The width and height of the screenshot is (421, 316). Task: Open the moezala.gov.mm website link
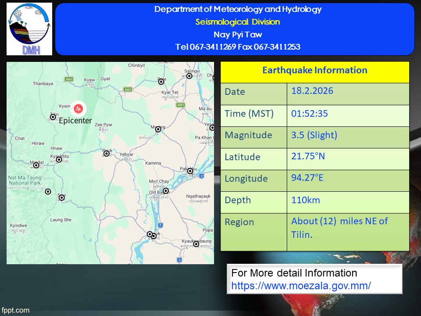click(301, 285)
